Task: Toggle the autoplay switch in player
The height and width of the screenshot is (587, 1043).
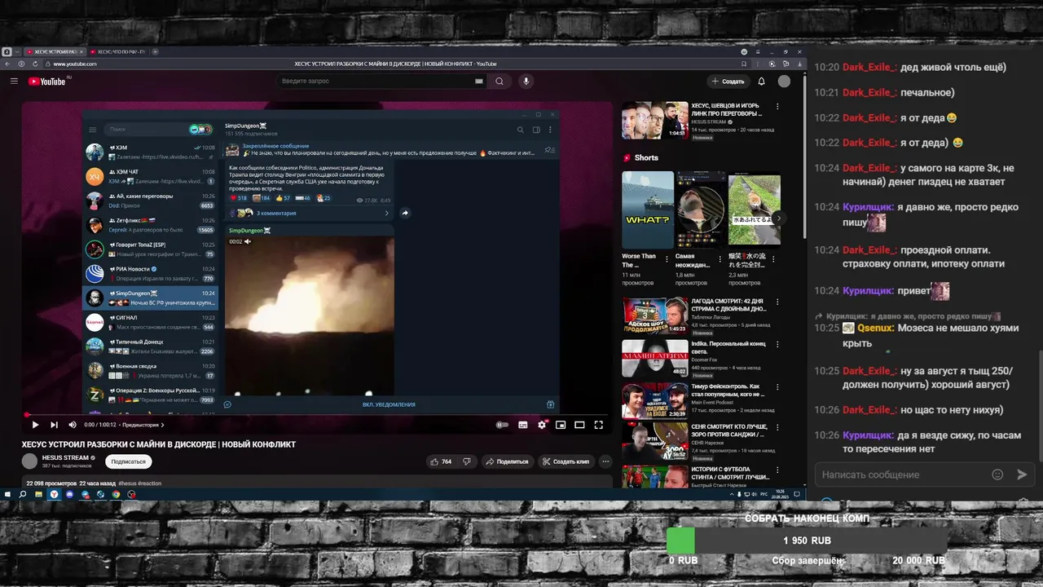Action: pos(503,425)
